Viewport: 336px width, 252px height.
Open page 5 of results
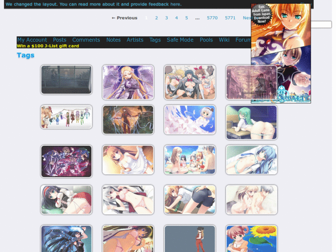(x=186, y=18)
